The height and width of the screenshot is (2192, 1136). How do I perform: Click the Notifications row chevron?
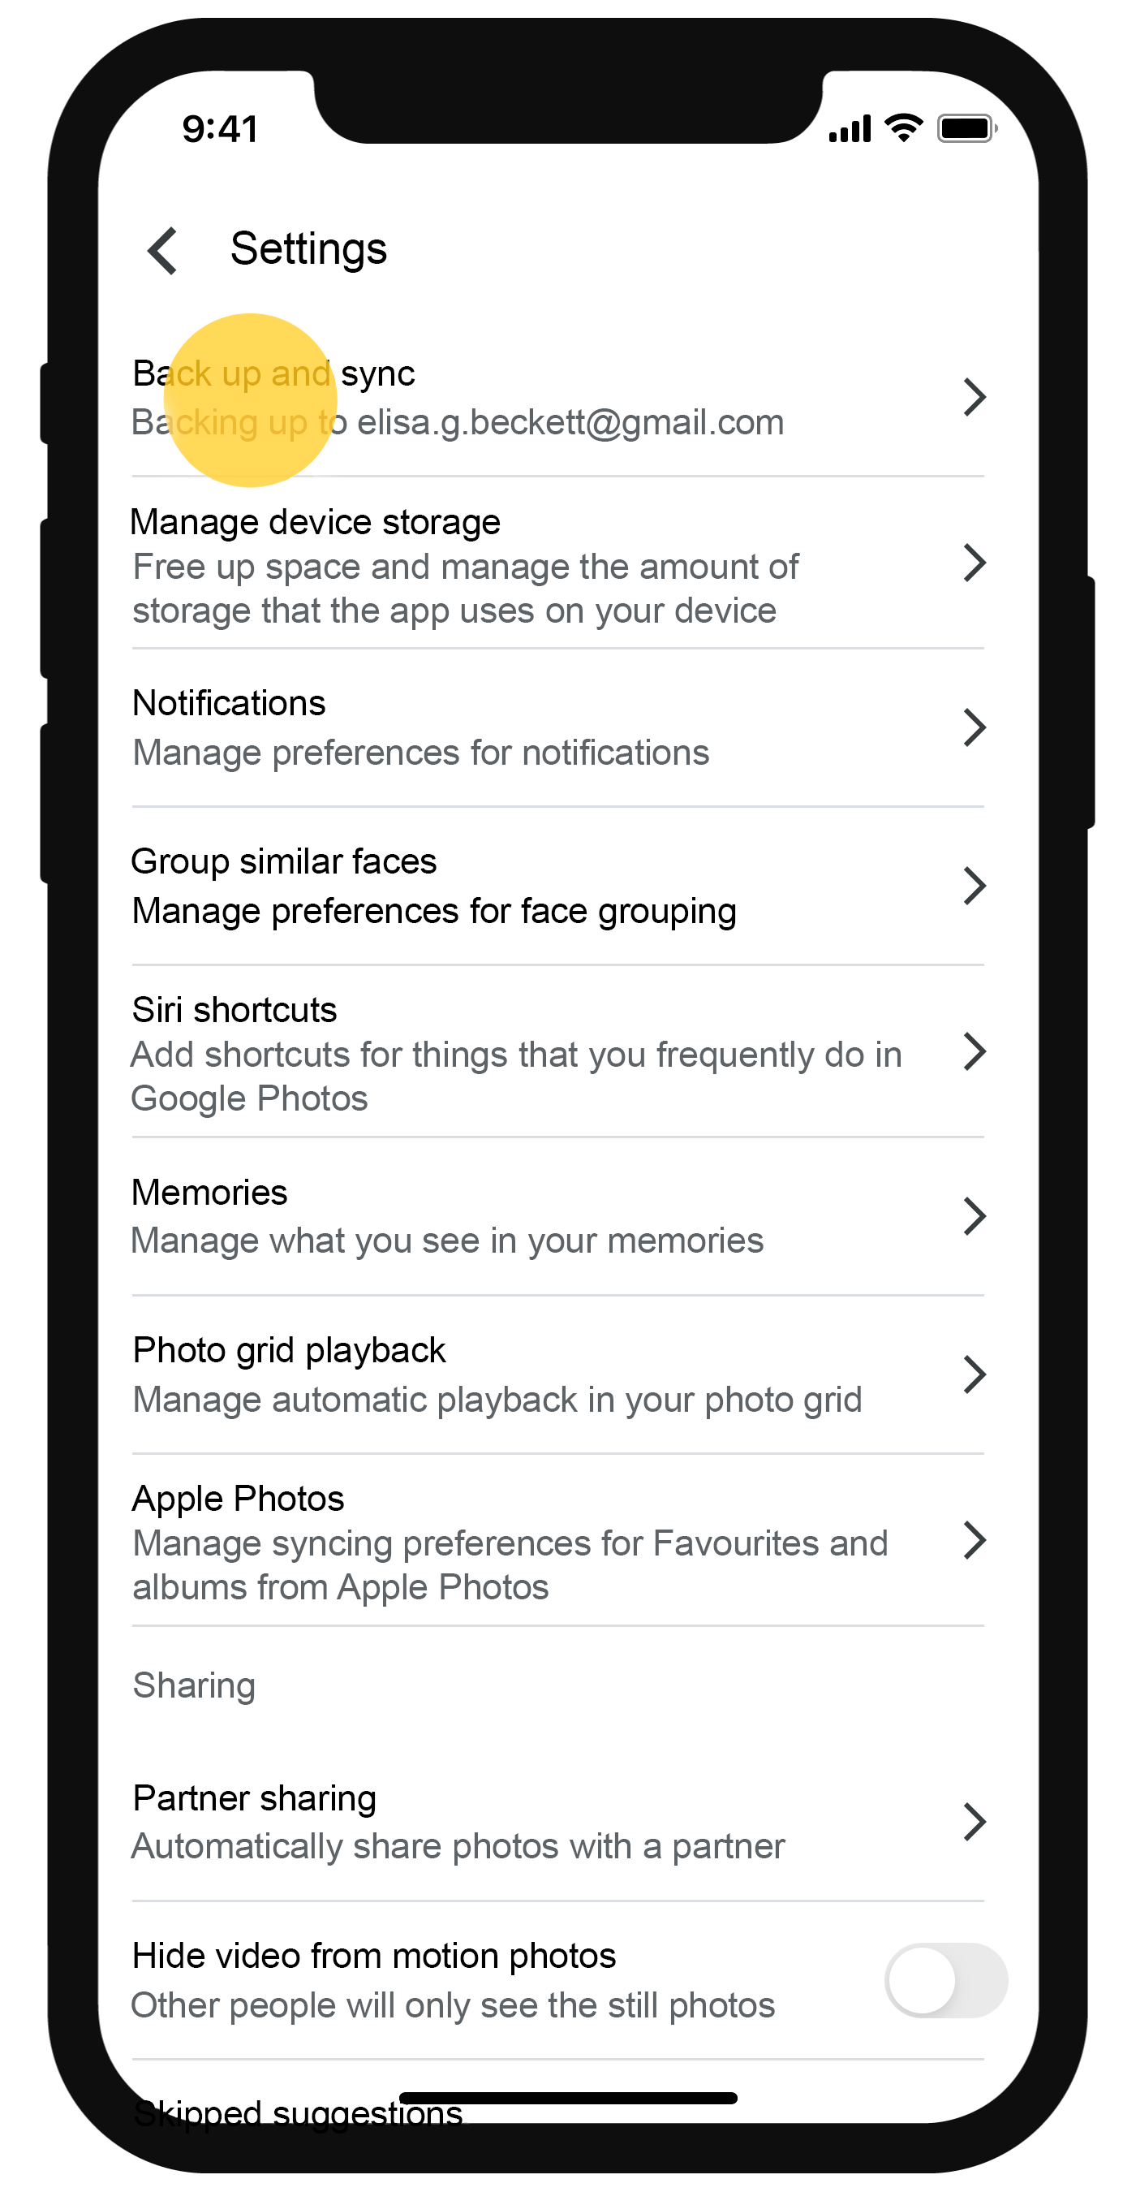click(975, 727)
